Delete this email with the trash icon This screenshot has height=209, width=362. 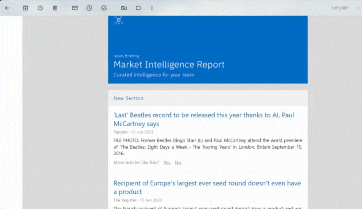pyautogui.click(x=55, y=8)
